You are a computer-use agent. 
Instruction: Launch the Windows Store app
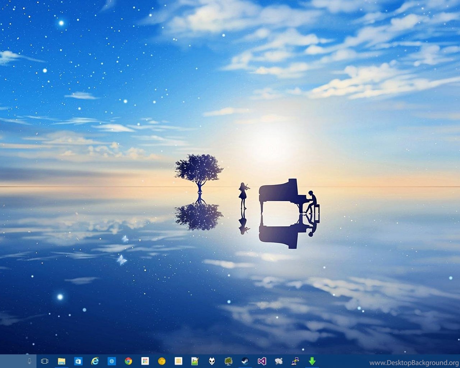click(78, 361)
